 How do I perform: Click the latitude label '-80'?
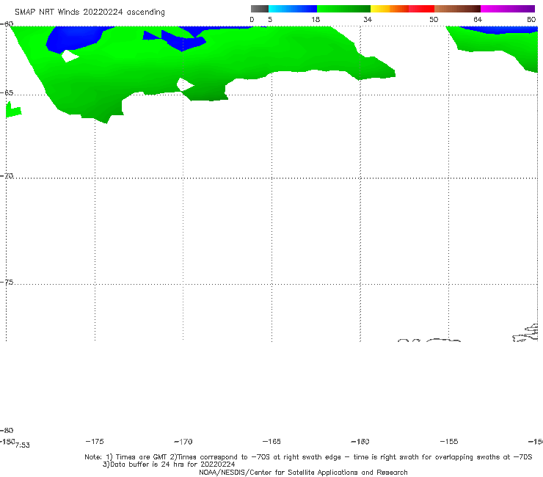coord(7,430)
